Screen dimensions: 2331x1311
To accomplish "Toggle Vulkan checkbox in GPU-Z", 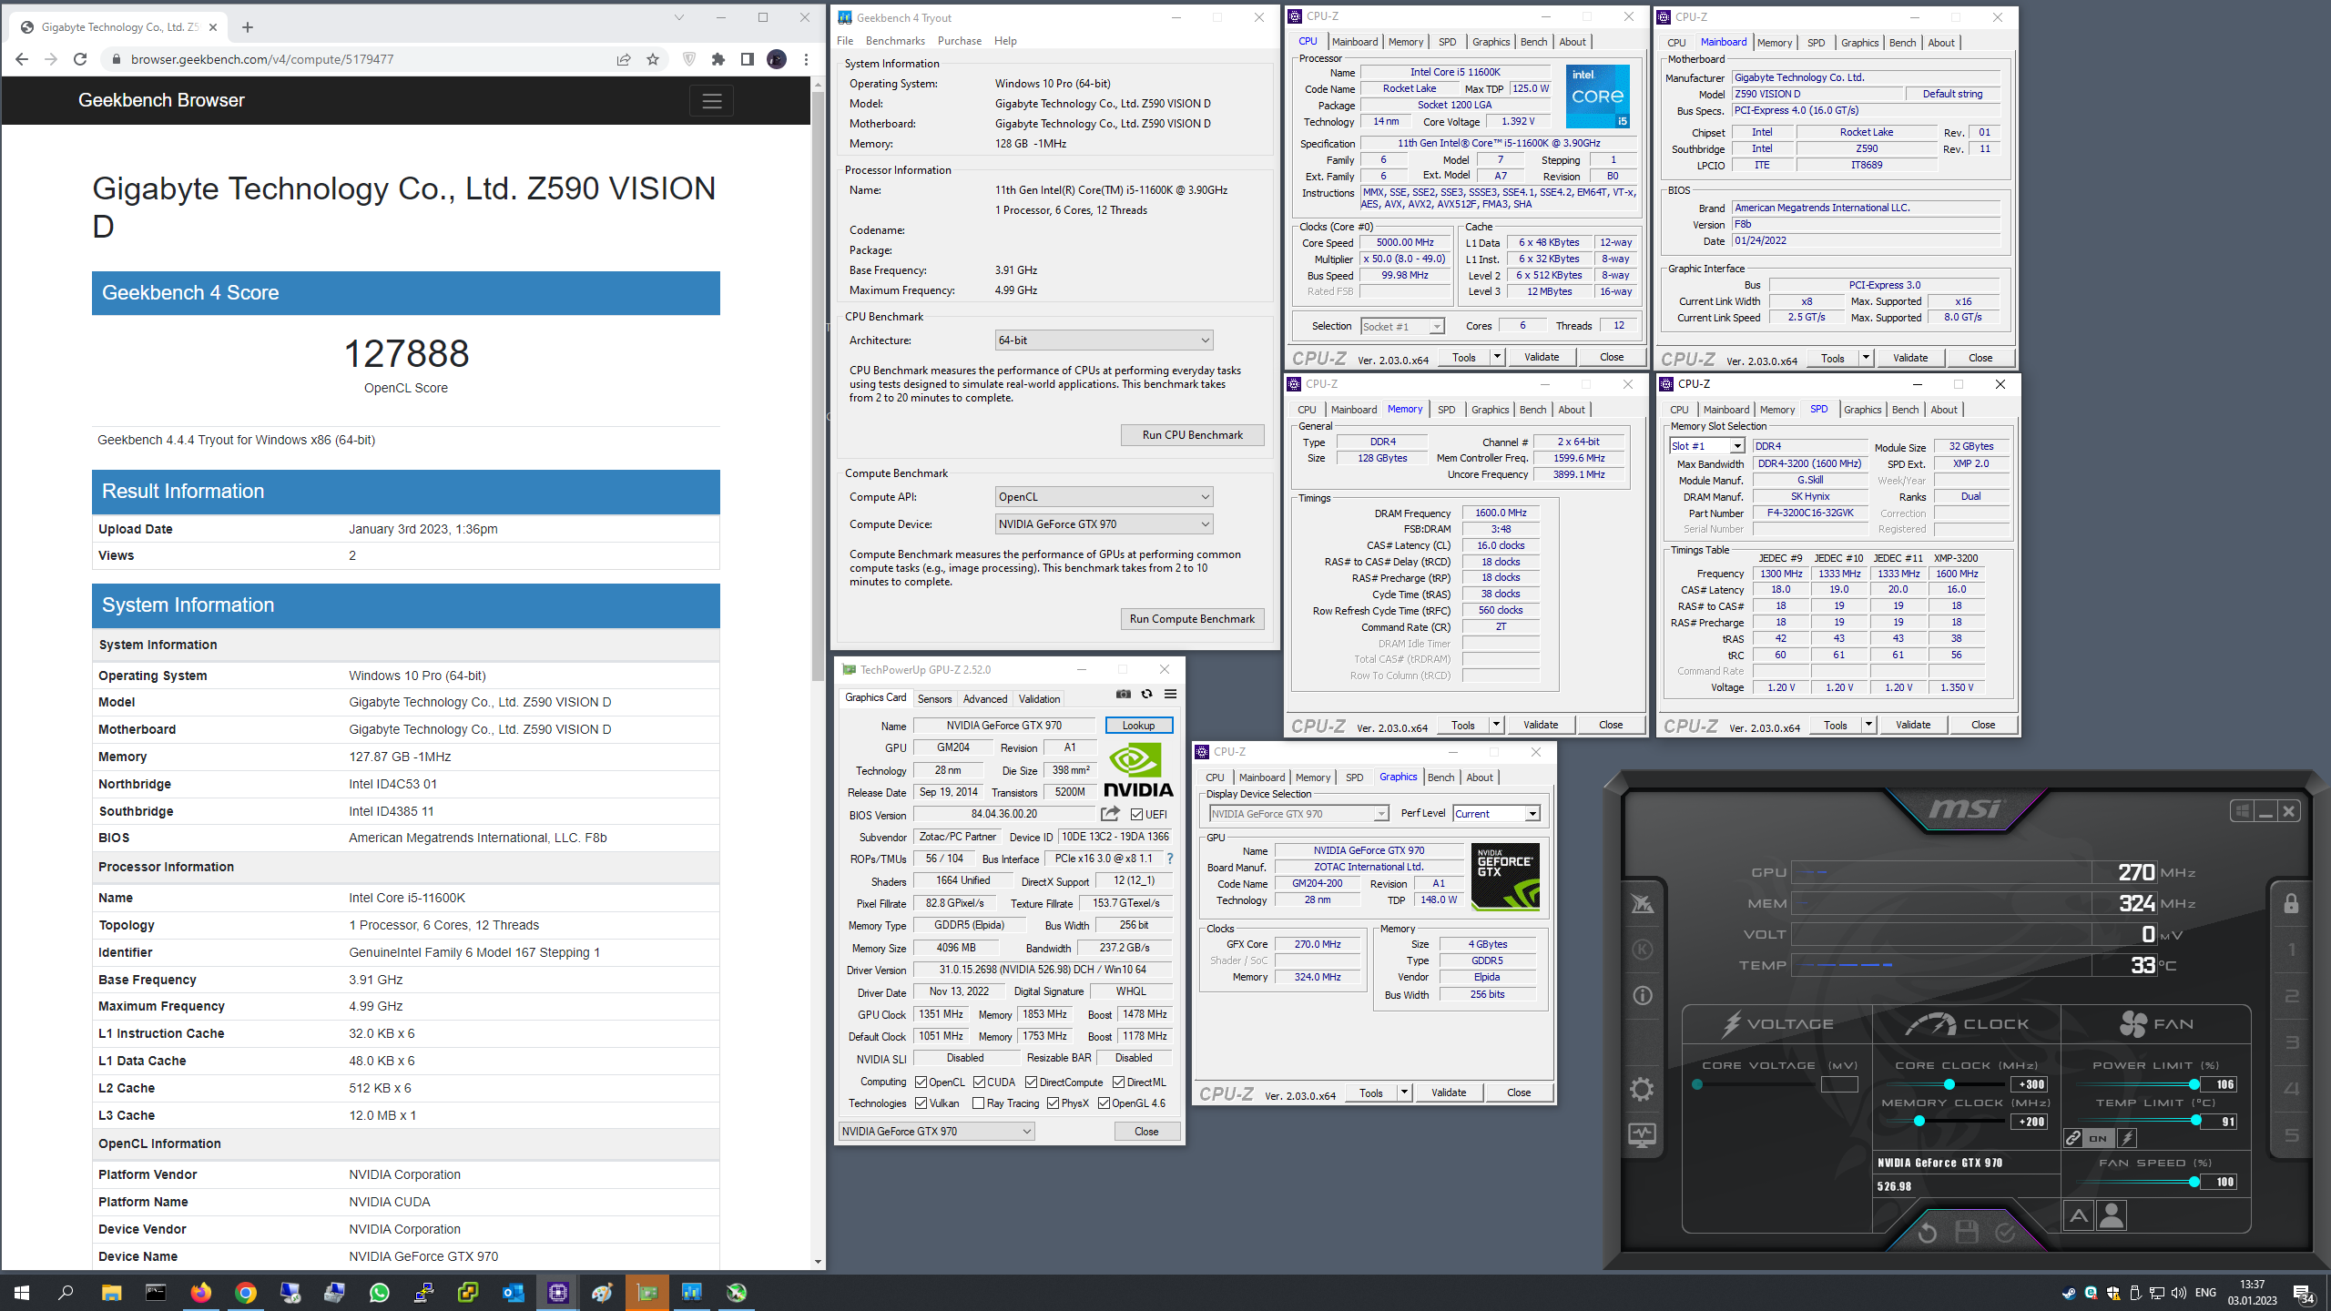I will 921,1103.
